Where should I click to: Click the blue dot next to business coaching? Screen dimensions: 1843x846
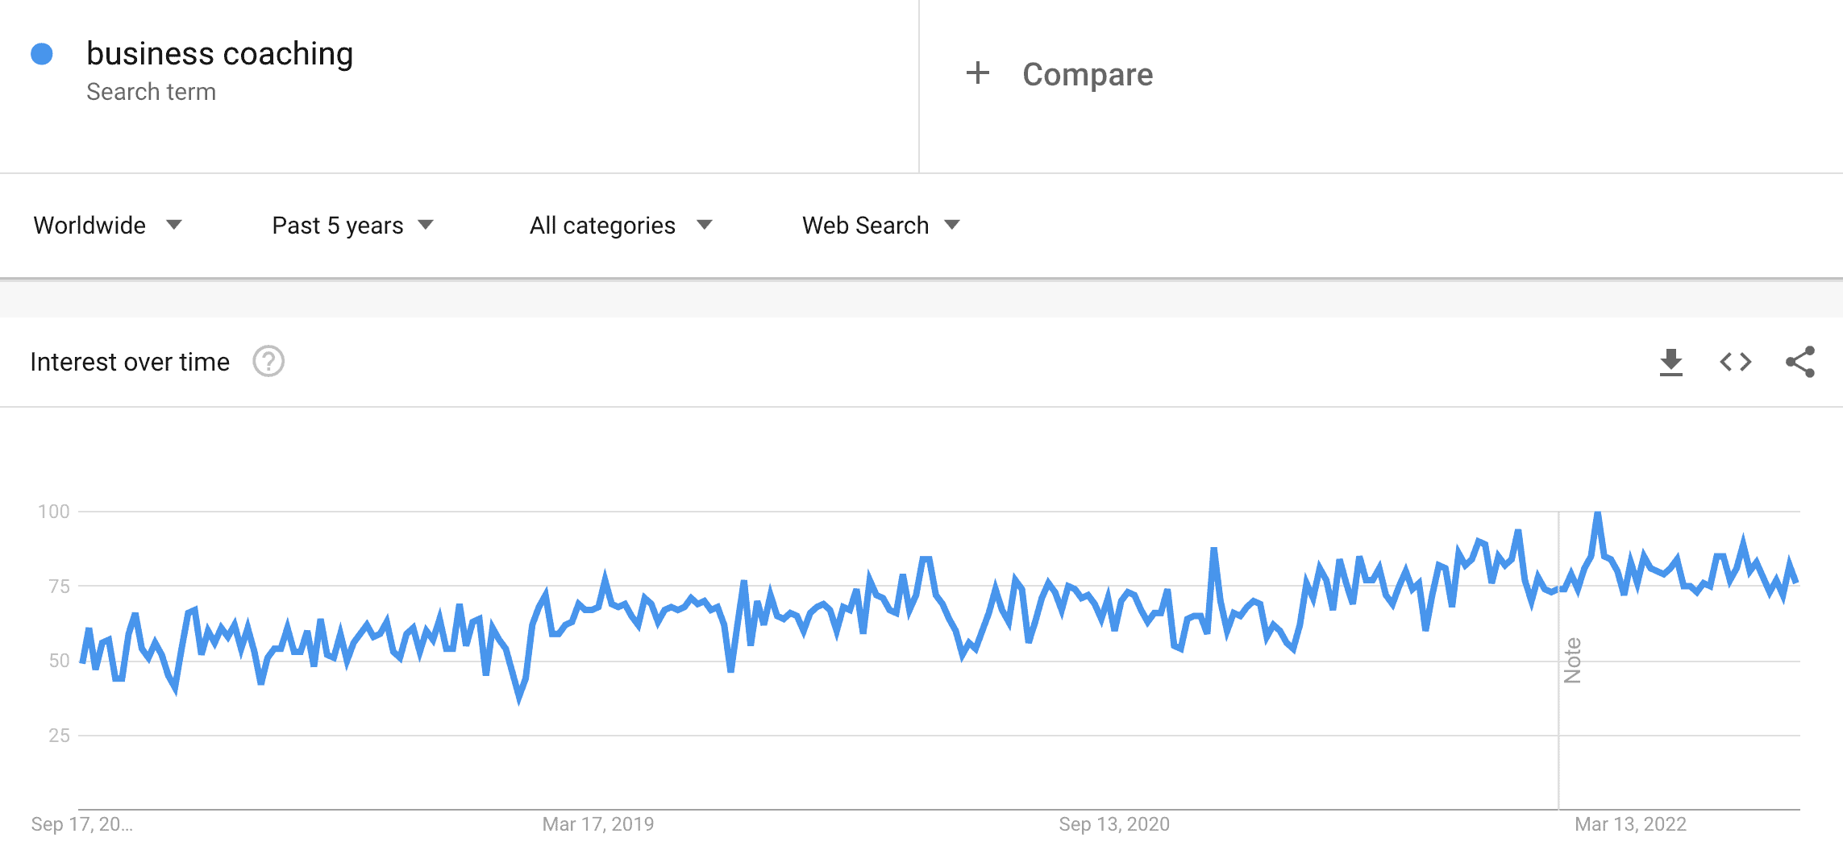click(40, 53)
